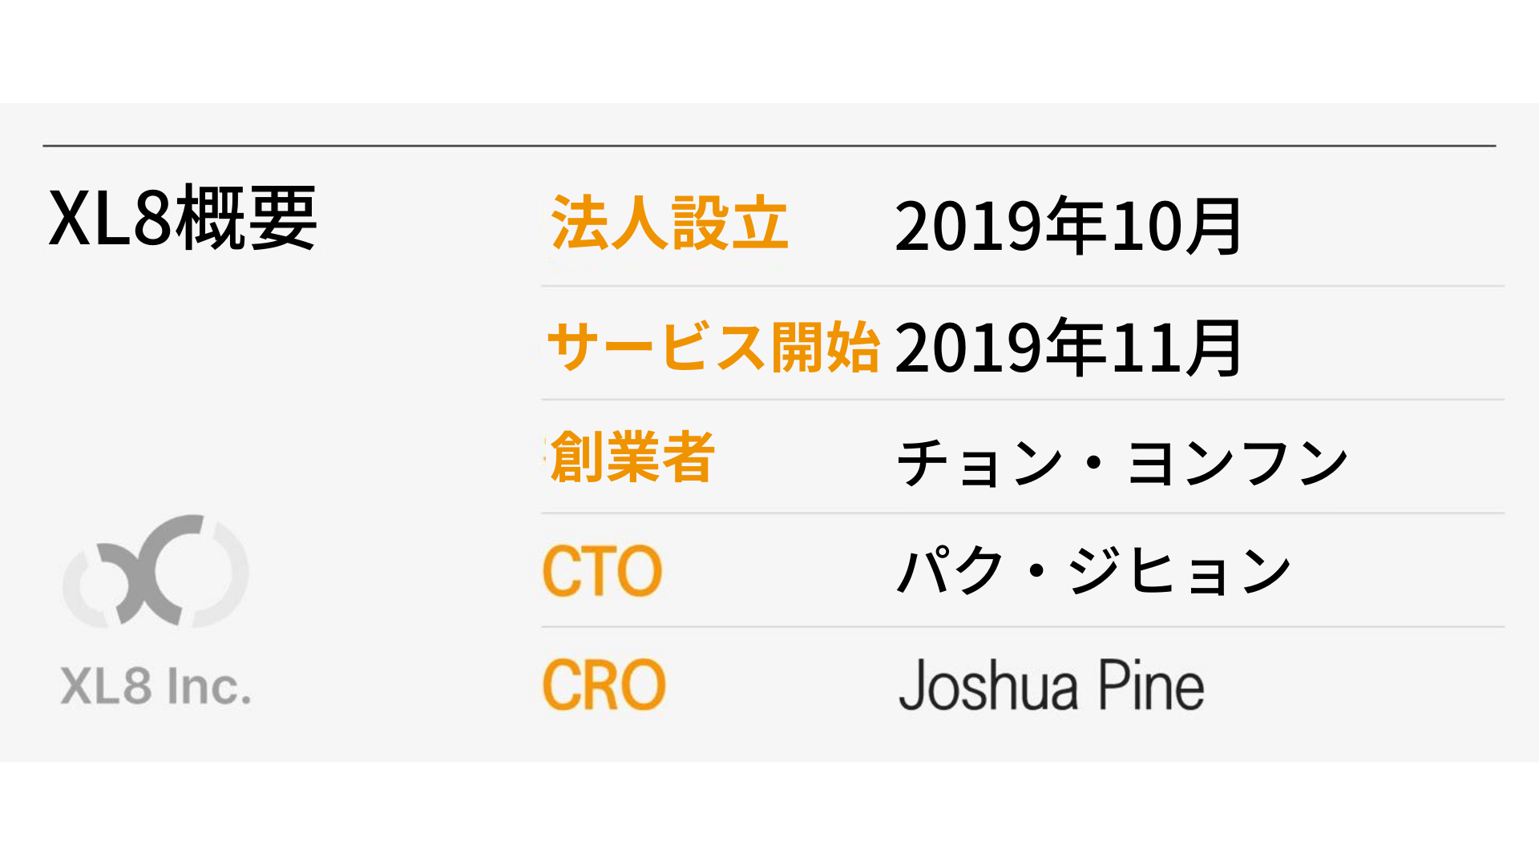
Task: Click divider below サービス開始 row
Action: [x=1023, y=400]
